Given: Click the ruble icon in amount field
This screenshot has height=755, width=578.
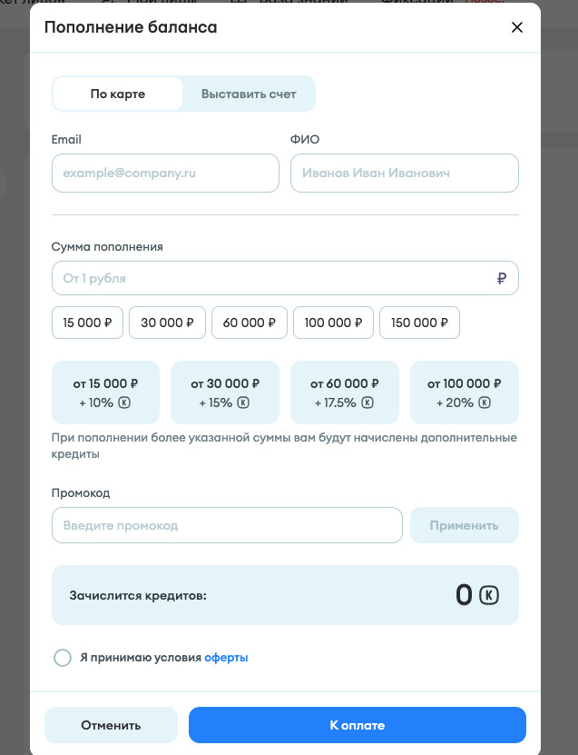Looking at the screenshot, I should [x=502, y=279].
